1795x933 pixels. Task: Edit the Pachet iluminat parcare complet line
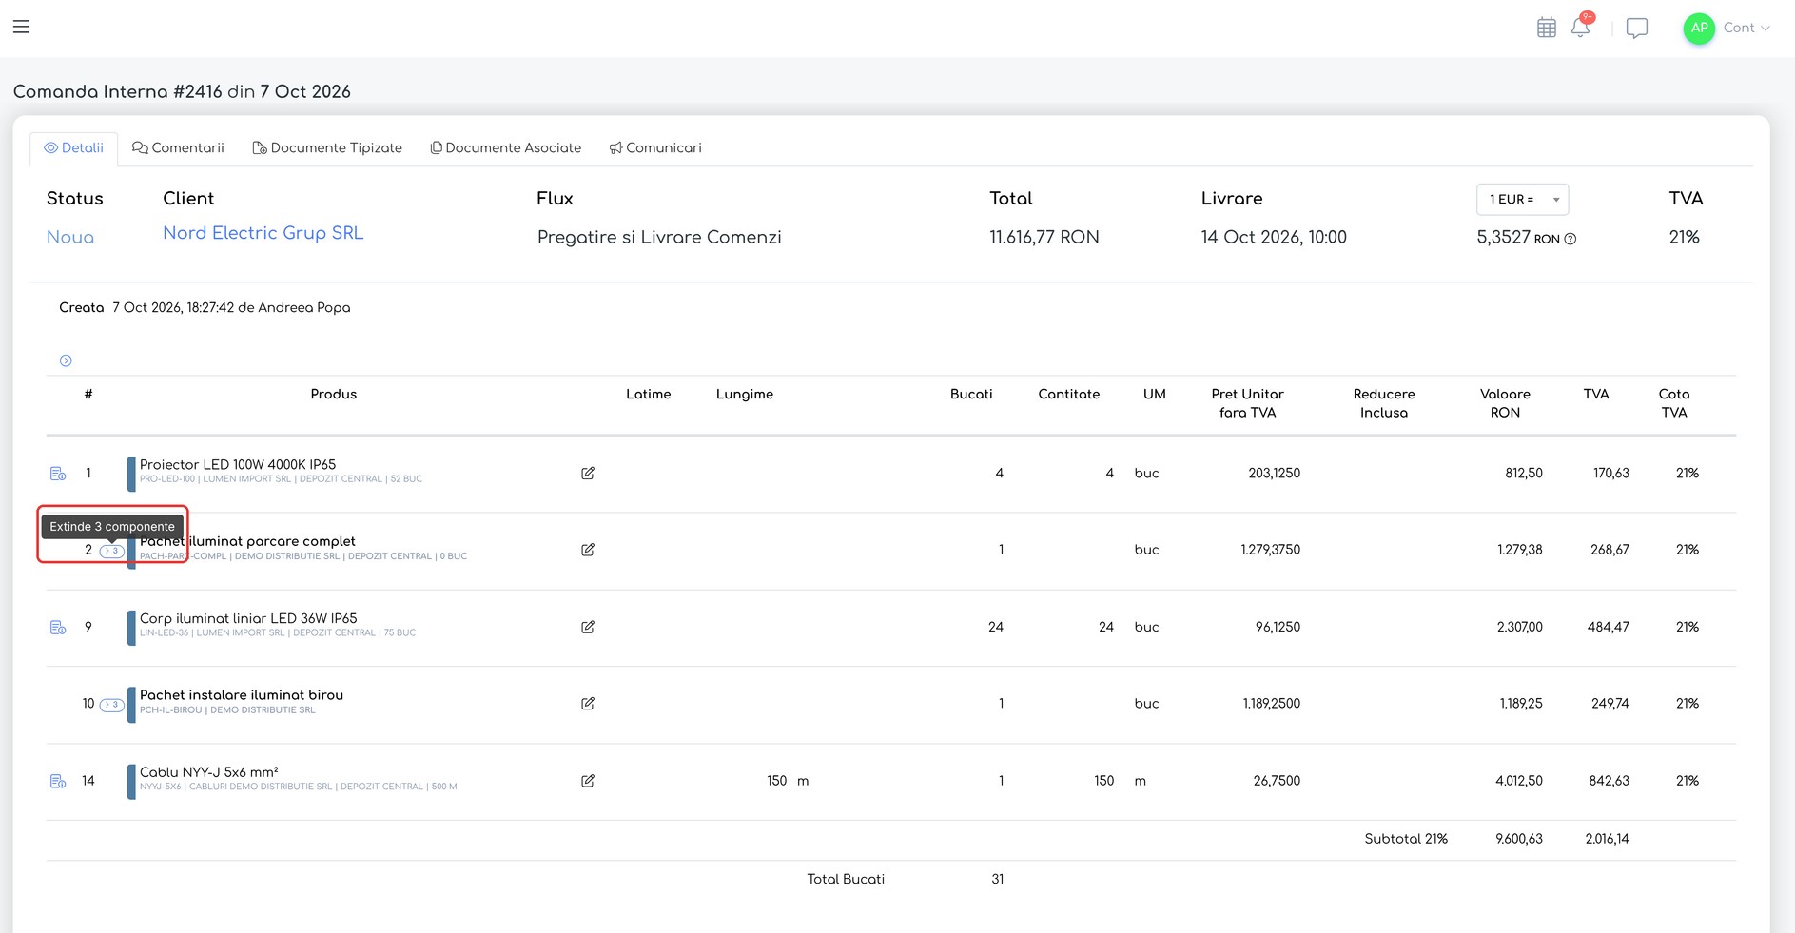point(588,550)
